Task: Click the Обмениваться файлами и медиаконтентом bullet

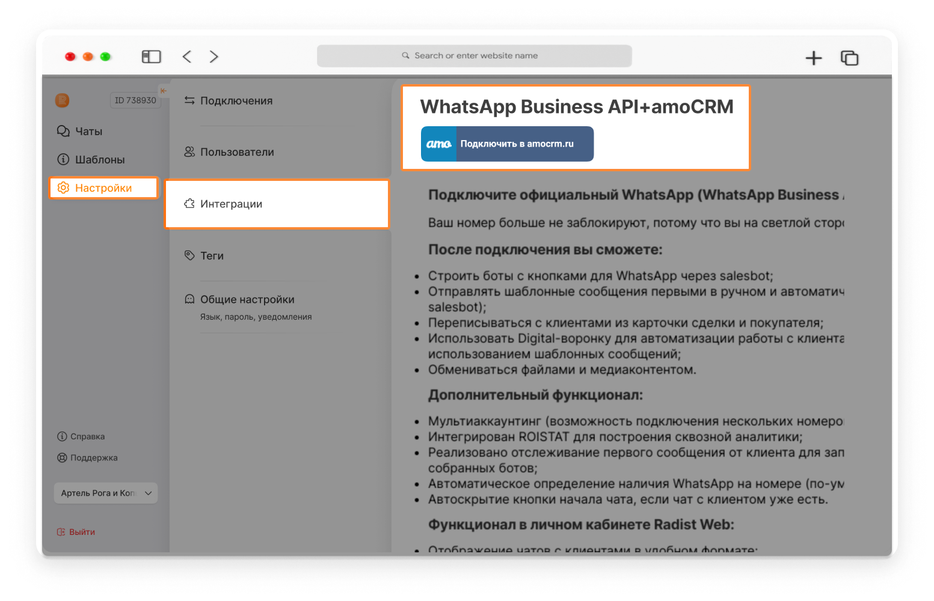Action: click(562, 370)
